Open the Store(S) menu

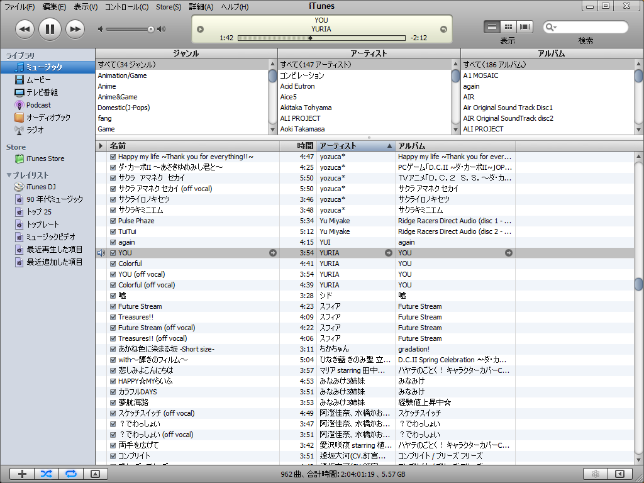pyautogui.click(x=169, y=7)
